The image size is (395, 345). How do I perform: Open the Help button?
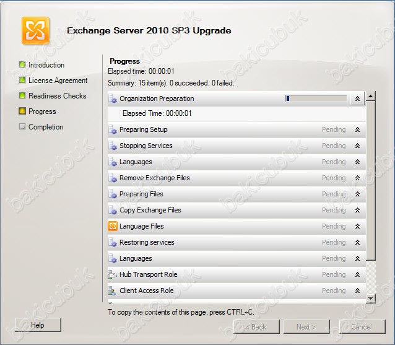click(38, 325)
